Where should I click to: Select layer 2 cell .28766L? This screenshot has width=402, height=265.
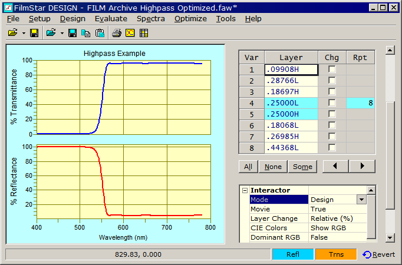pos(291,81)
